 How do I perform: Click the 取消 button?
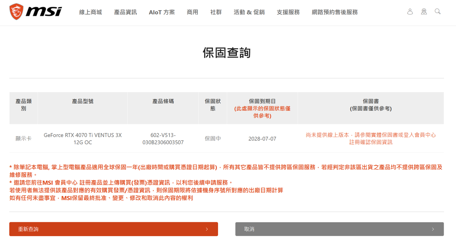click(340, 229)
